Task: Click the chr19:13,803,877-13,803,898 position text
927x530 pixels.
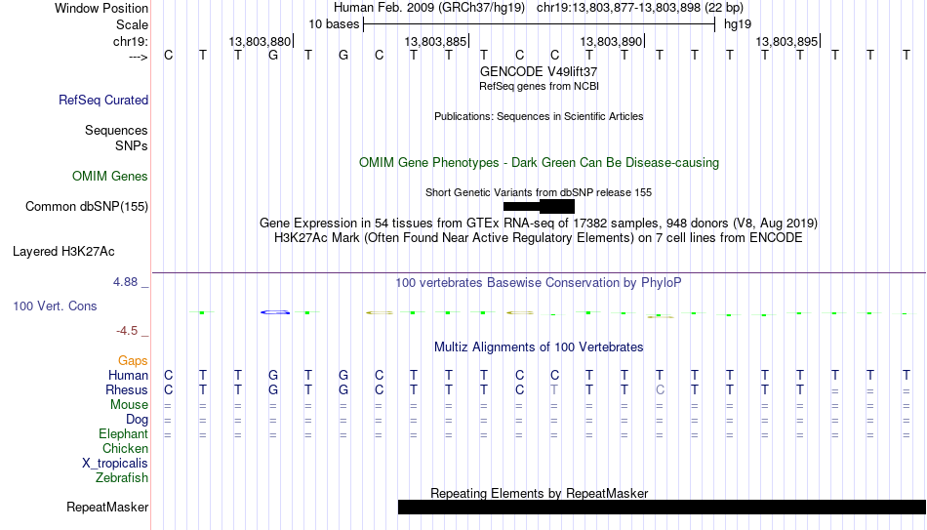Action: [640, 8]
